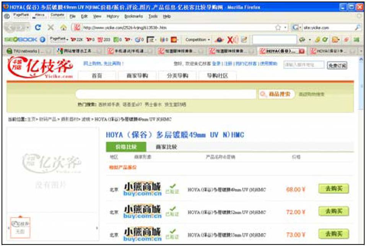Image resolution: width=366 pixels, height=246 pixels.
Task: Click the Google-colored 0 counter icon
Action: tap(139, 40)
